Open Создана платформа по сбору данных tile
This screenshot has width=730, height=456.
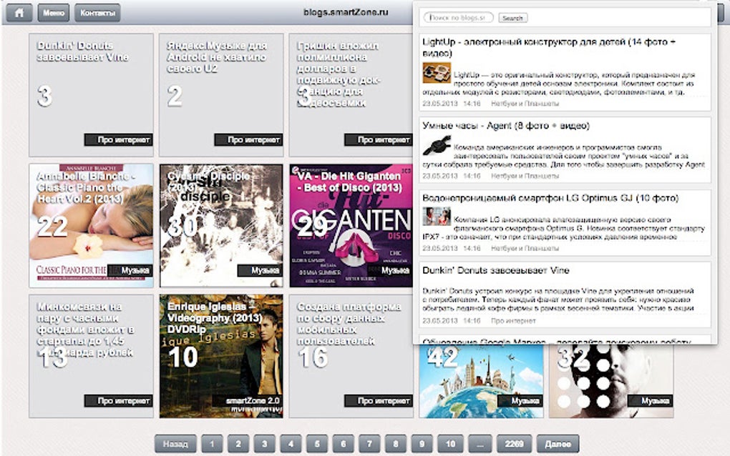351,356
